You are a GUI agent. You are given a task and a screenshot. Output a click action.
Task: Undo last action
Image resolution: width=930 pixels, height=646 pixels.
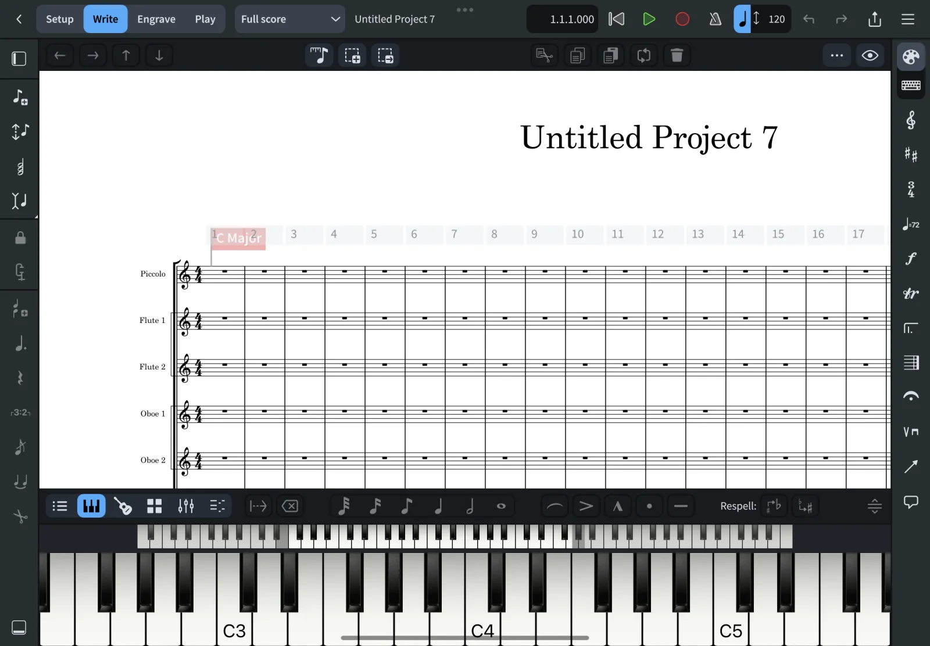pos(809,19)
